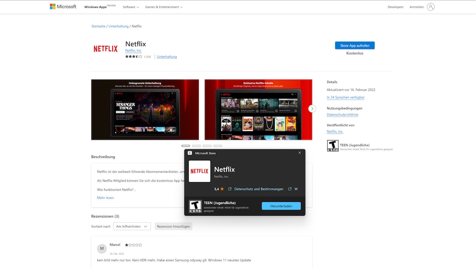This screenshot has width=476, height=268.
Task: Click Herunterladen in the Store popup
Action: pyautogui.click(x=281, y=206)
